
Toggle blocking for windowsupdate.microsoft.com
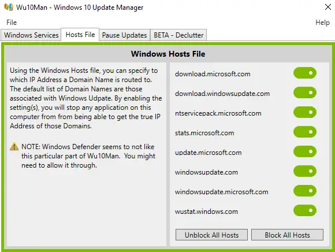click(x=304, y=191)
